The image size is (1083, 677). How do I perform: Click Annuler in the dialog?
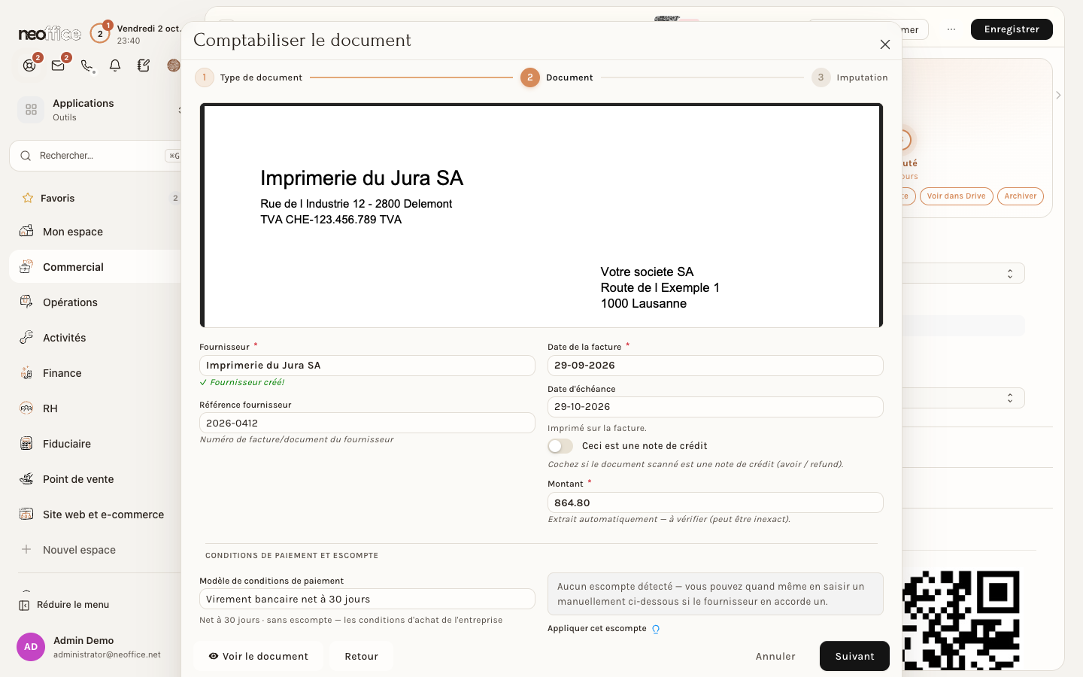[775, 656]
